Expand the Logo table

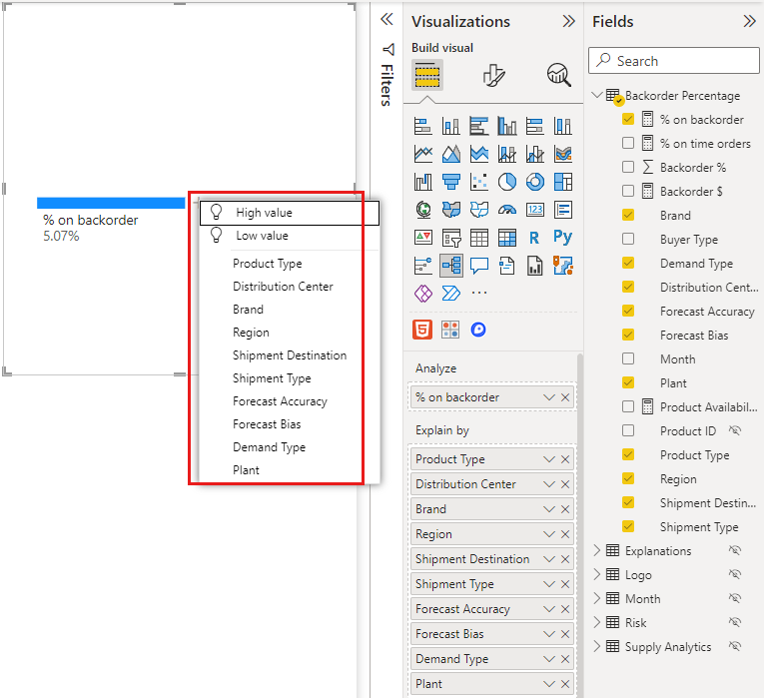597,574
